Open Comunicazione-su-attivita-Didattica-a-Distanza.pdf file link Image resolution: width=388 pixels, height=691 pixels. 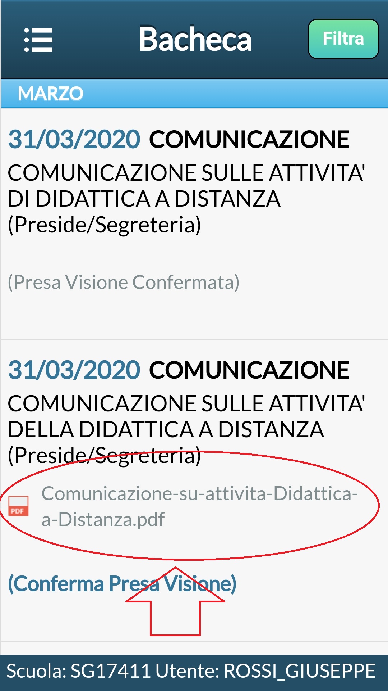[x=199, y=506]
